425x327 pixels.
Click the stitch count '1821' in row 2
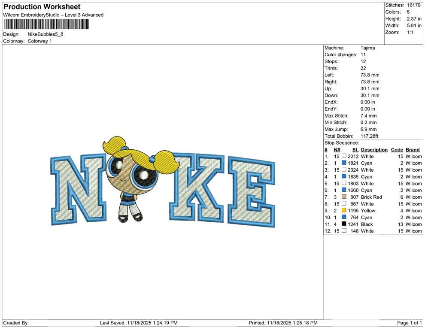(x=353, y=163)
